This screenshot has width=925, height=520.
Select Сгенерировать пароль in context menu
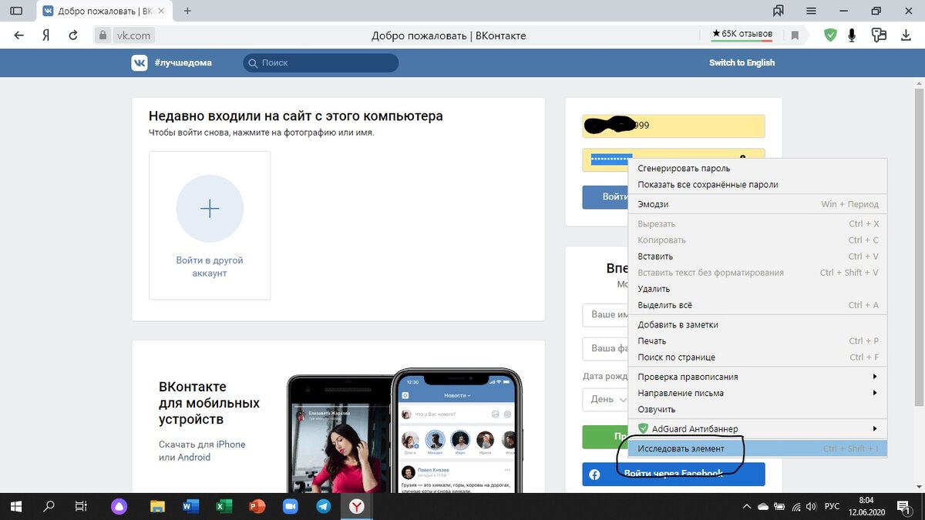758,168
